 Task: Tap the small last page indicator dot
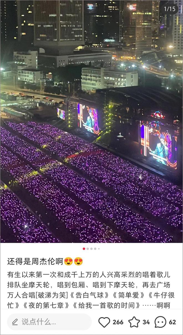point(99,249)
